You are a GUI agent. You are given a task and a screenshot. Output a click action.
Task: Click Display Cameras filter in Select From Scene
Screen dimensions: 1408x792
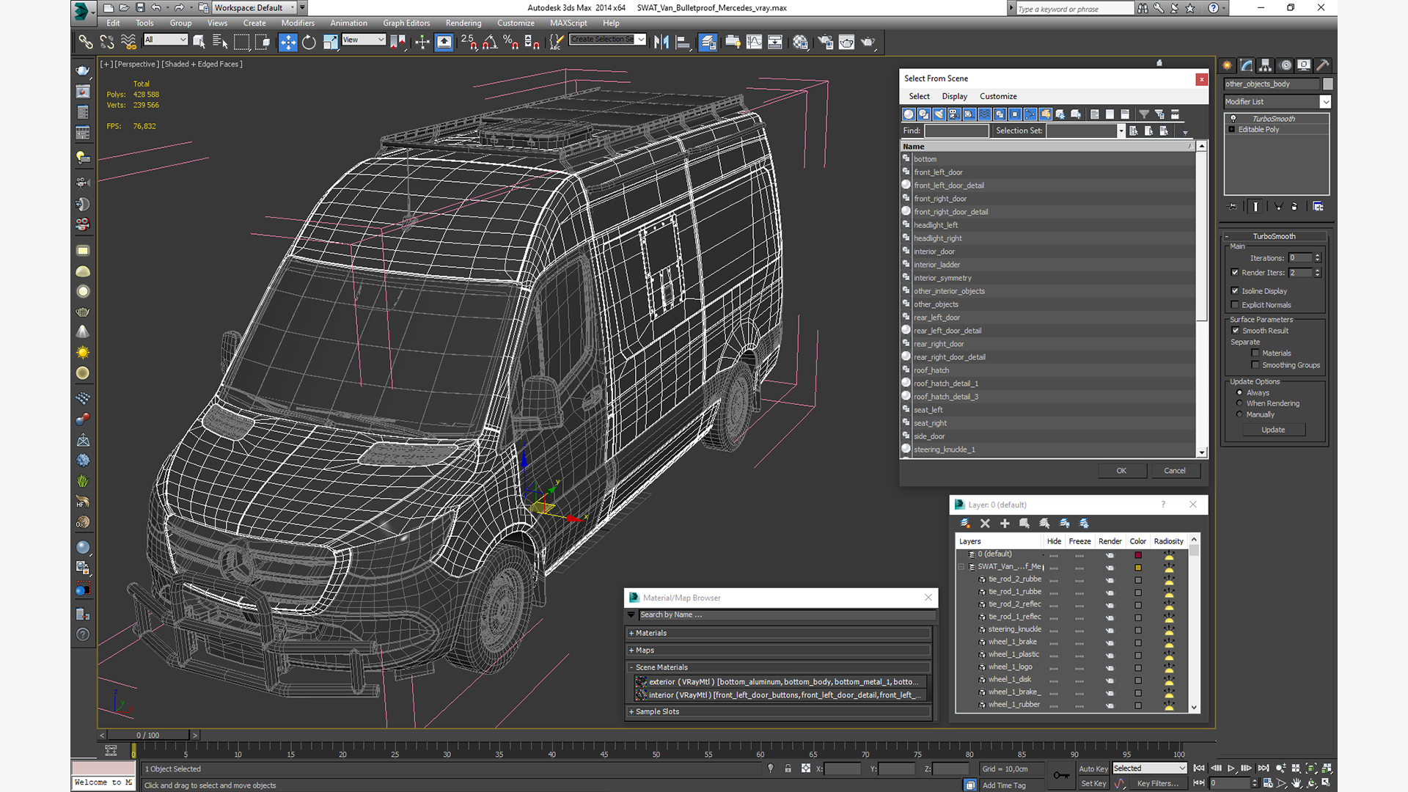[x=954, y=114]
